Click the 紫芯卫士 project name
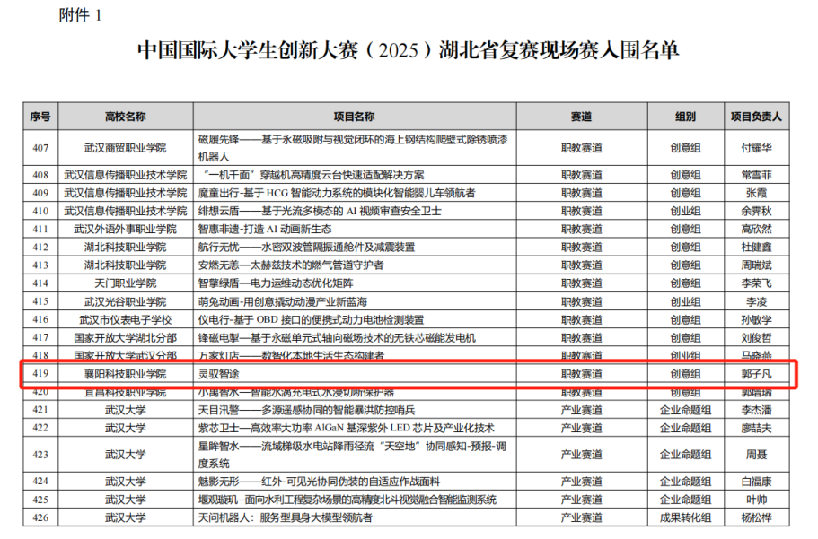Screen dimensions: 818x539 tap(346, 428)
